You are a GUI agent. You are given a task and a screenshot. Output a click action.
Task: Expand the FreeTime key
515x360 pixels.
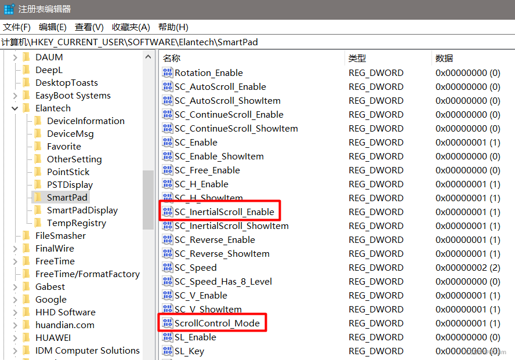(x=14, y=261)
